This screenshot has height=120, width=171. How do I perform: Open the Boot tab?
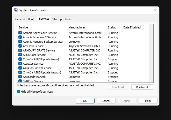click(x=31, y=19)
